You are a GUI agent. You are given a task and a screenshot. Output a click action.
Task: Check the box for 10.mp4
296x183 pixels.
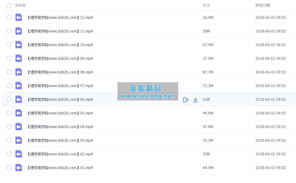[9, 45]
